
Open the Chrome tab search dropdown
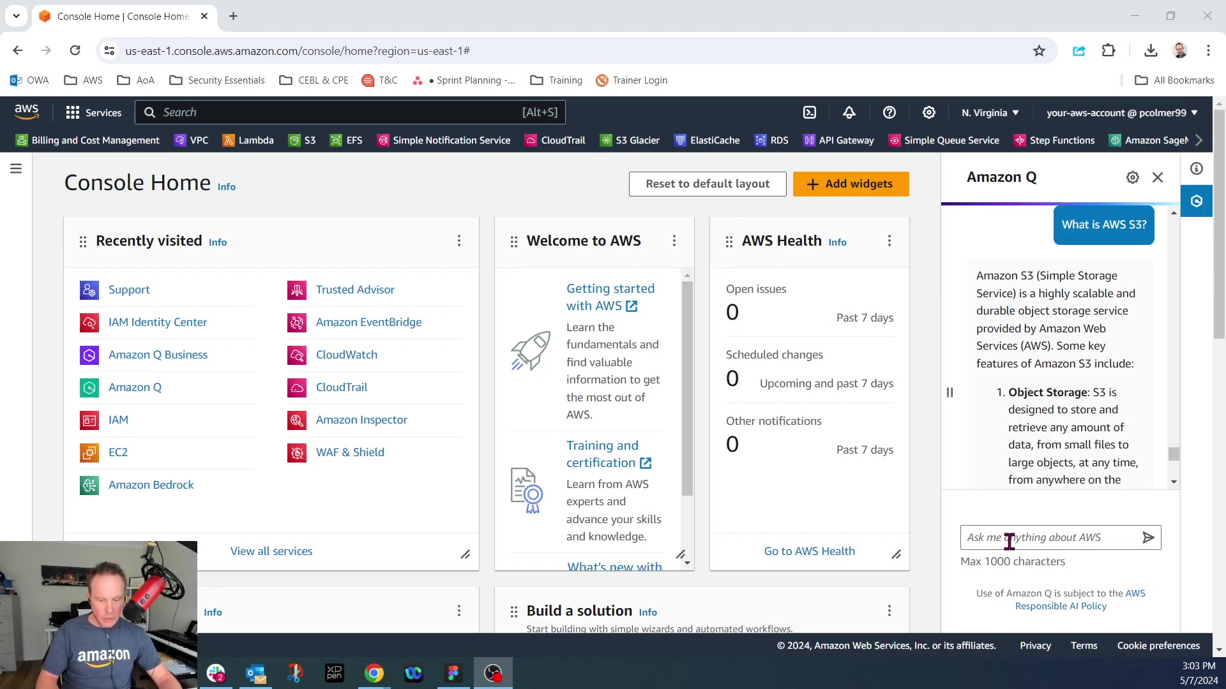[16, 16]
